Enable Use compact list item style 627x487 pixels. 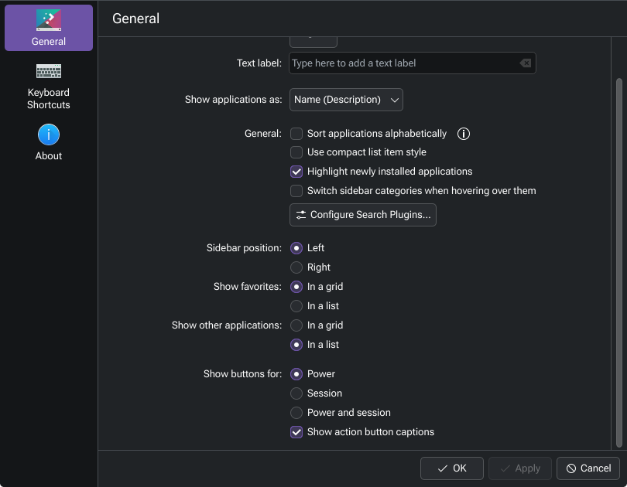pos(296,152)
